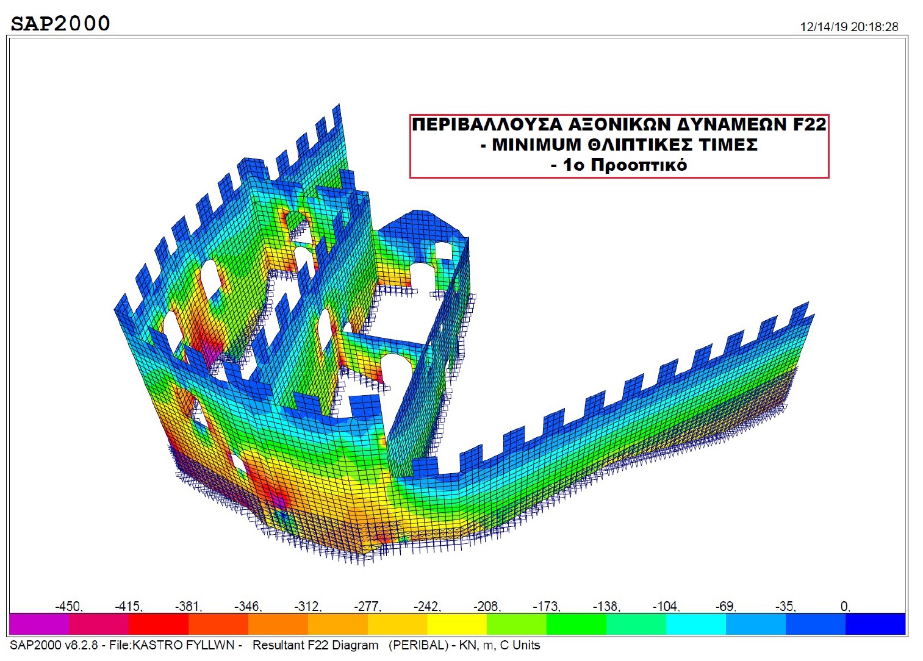Select the pure red legend swatch below -381
This screenshot has width=923, height=661.
click(159, 624)
